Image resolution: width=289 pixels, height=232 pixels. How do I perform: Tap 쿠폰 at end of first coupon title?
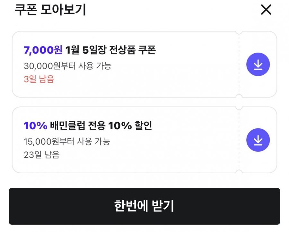coord(147,50)
